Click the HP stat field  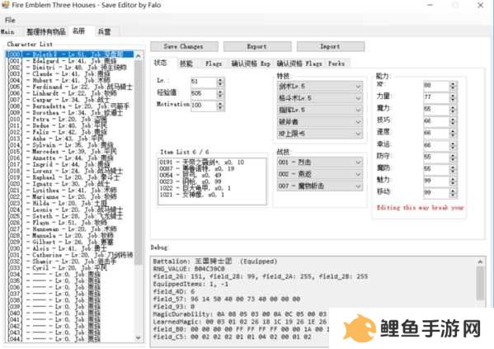click(x=436, y=85)
